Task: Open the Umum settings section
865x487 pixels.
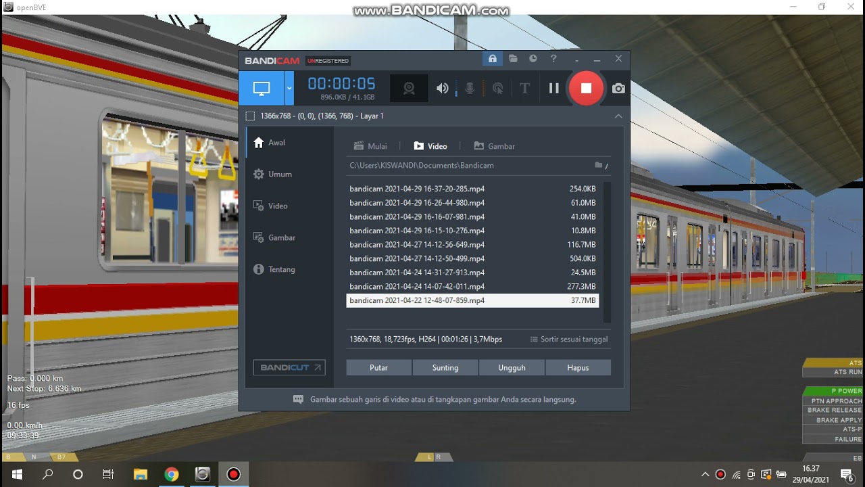Action: 273,175
